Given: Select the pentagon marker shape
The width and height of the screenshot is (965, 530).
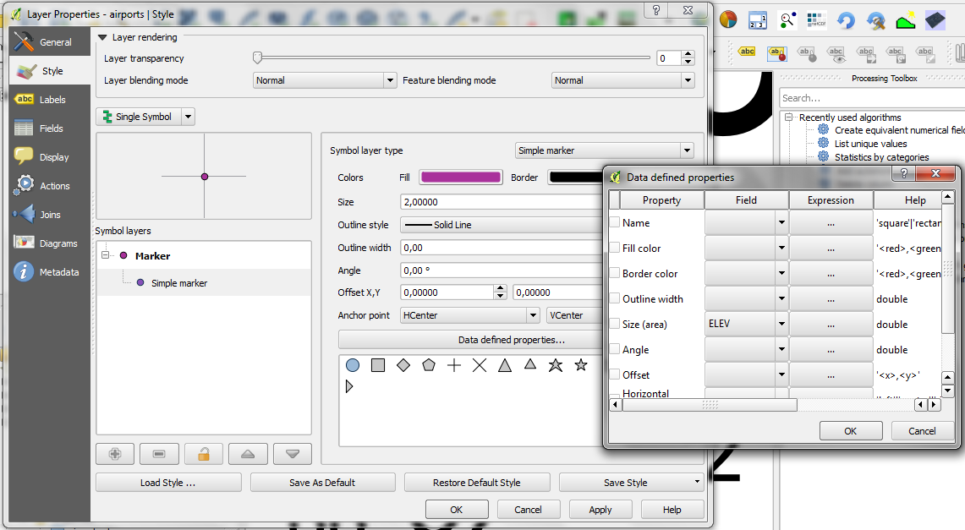Looking at the screenshot, I should coord(429,365).
